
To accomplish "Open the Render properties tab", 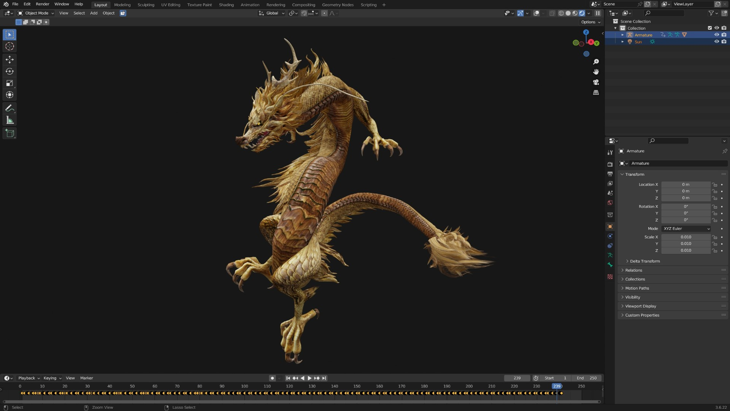I will click(x=610, y=164).
